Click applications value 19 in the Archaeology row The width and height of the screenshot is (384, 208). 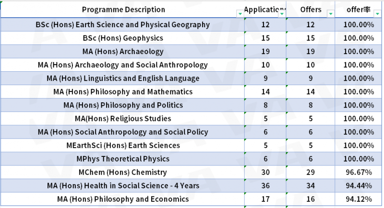pos(265,52)
